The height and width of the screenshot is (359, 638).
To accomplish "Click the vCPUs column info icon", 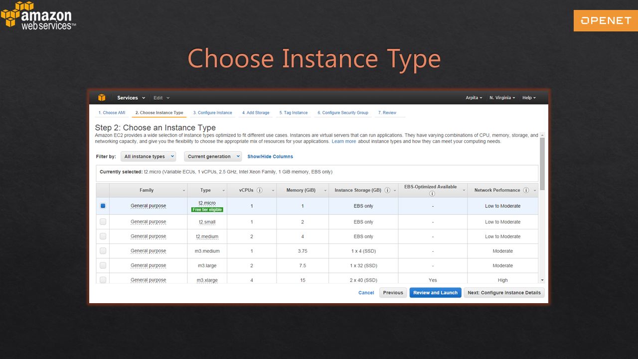I will click(260, 190).
